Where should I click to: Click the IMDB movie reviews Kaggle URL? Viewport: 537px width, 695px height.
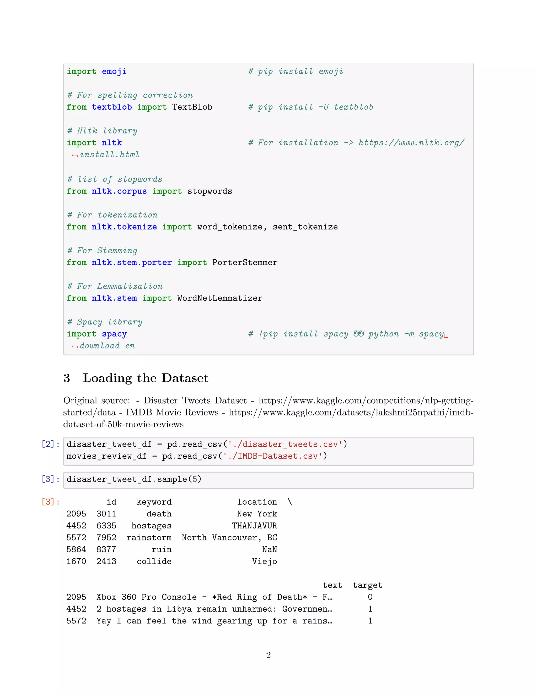pyautogui.click(x=351, y=413)
